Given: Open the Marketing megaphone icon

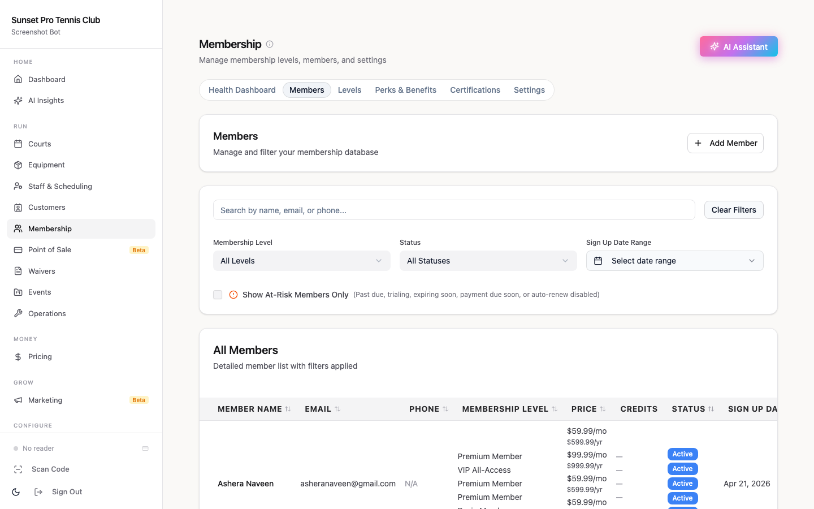Looking at the screenshot, I should coord(18,400).
